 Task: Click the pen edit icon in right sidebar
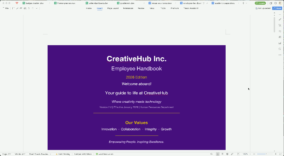pyautogui.click(x=280, y=19)
